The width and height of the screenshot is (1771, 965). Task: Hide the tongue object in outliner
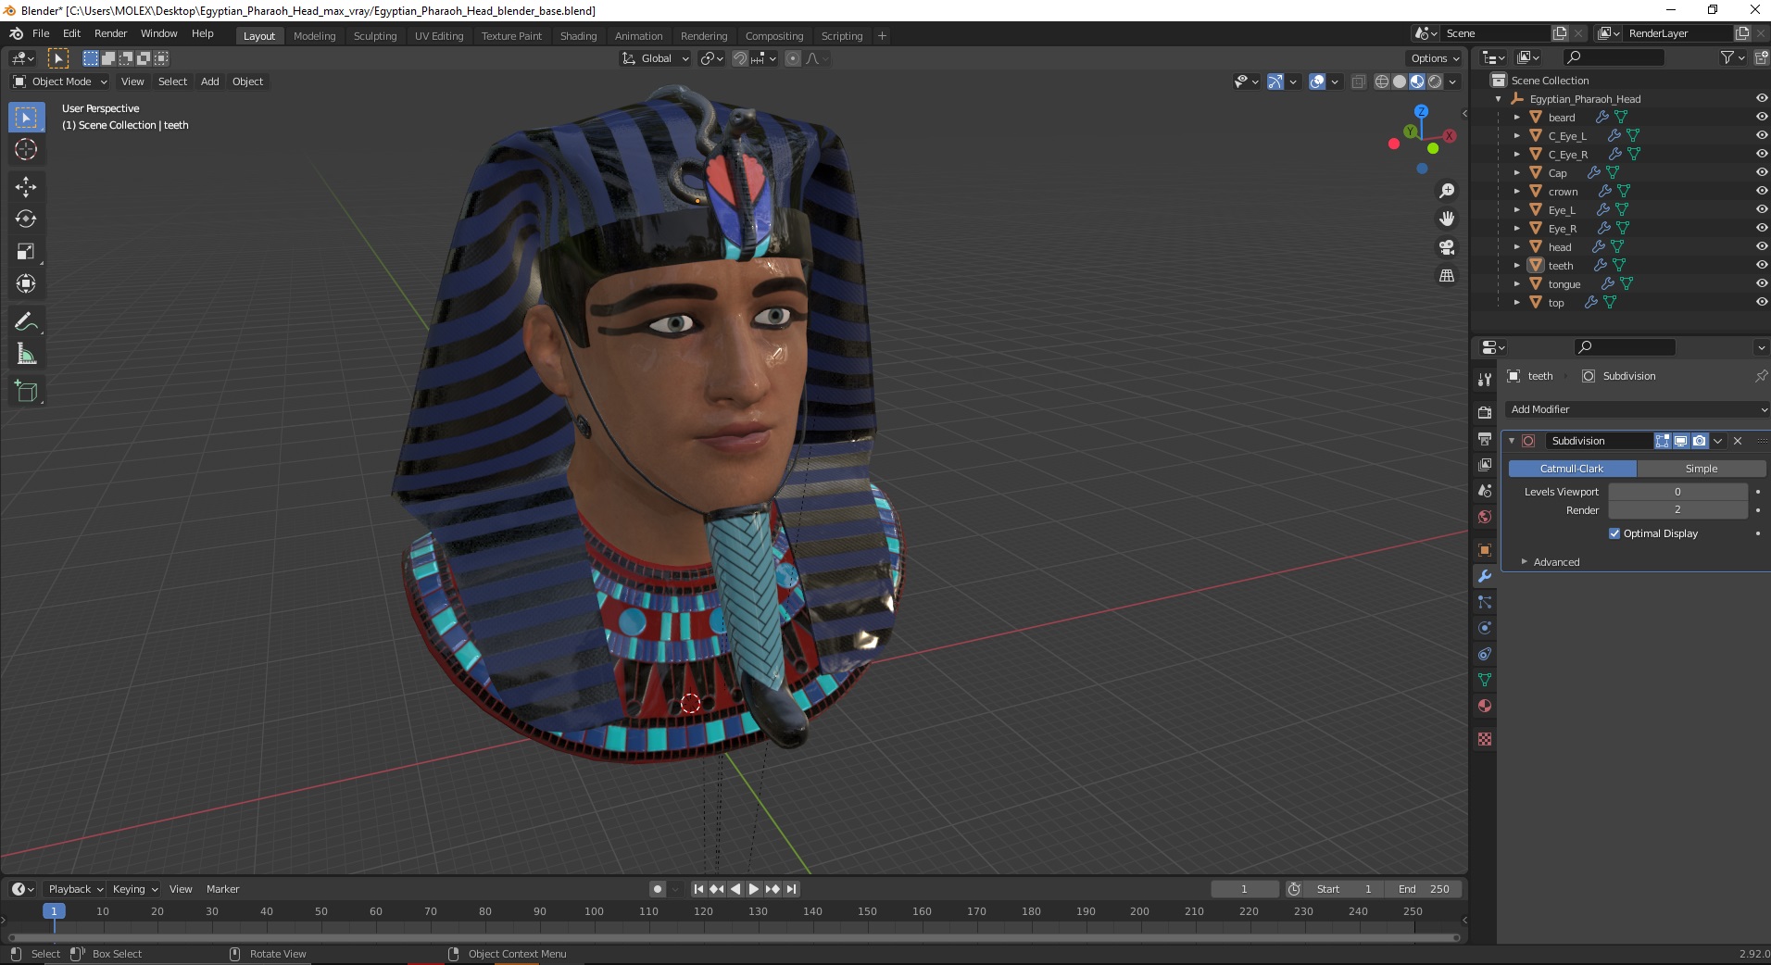(x=1761, y=283)
